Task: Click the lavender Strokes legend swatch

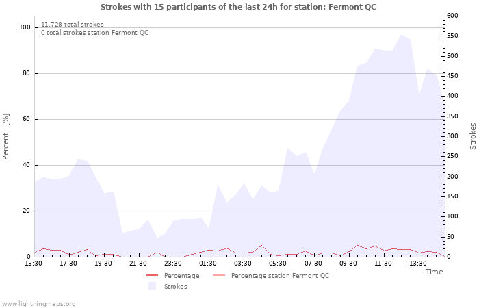Action: tap(152, 286)
